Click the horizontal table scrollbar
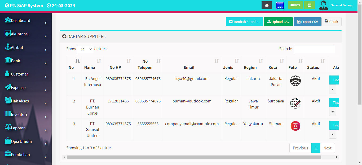This screenshot has width=362, height=165. [194, 157]
